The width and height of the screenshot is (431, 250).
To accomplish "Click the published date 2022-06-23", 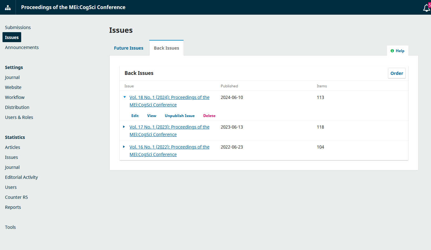I will tap(232, 147).
